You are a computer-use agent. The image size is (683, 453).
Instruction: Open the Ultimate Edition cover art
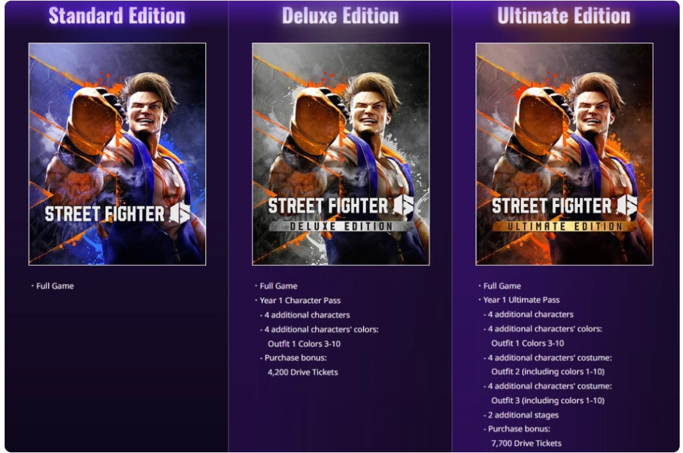564,154
